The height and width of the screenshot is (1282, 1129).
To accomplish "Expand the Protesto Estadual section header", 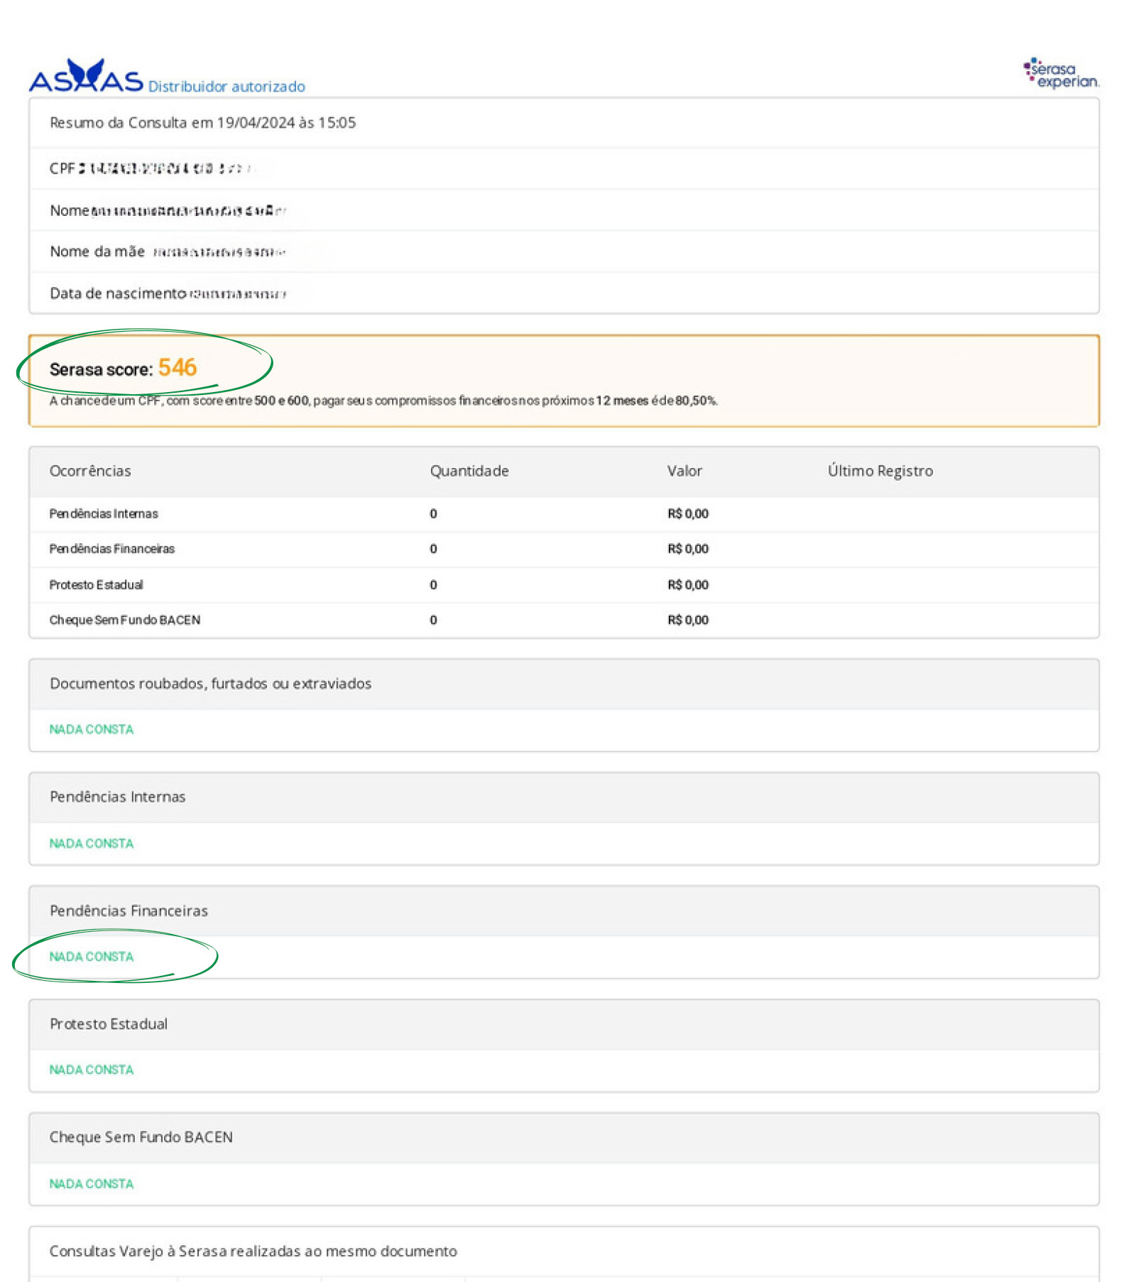I will [x=109, y=1024].
